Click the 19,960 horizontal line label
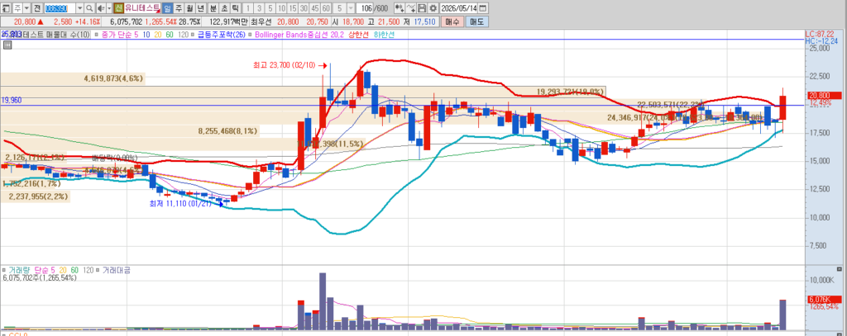Image resolution: width=847 pixels, height=336 pixels. 11,100
